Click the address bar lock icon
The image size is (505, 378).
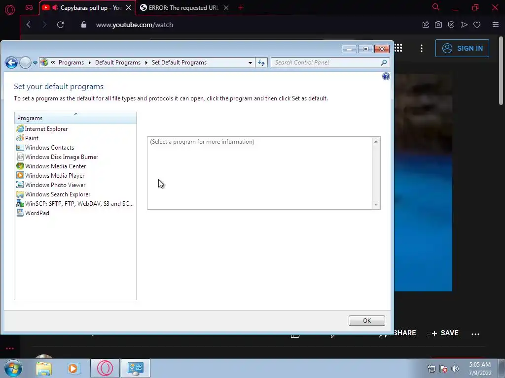tap(84, 25)
